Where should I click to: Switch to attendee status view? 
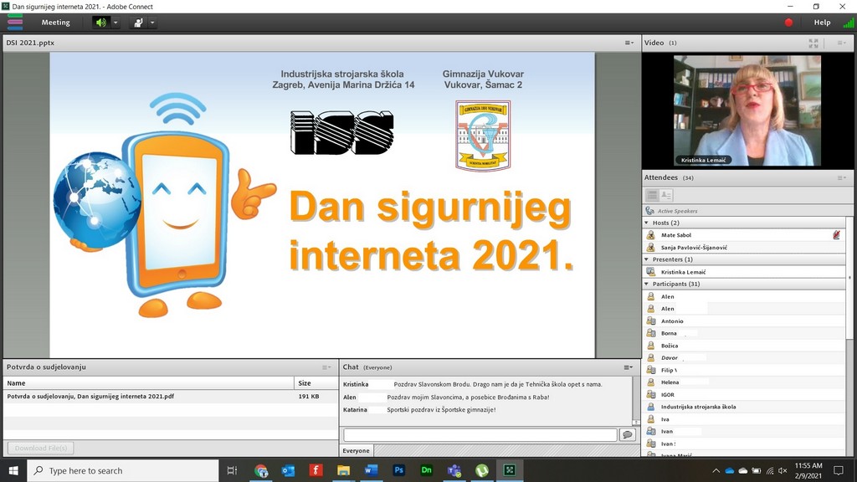point(666,195)
